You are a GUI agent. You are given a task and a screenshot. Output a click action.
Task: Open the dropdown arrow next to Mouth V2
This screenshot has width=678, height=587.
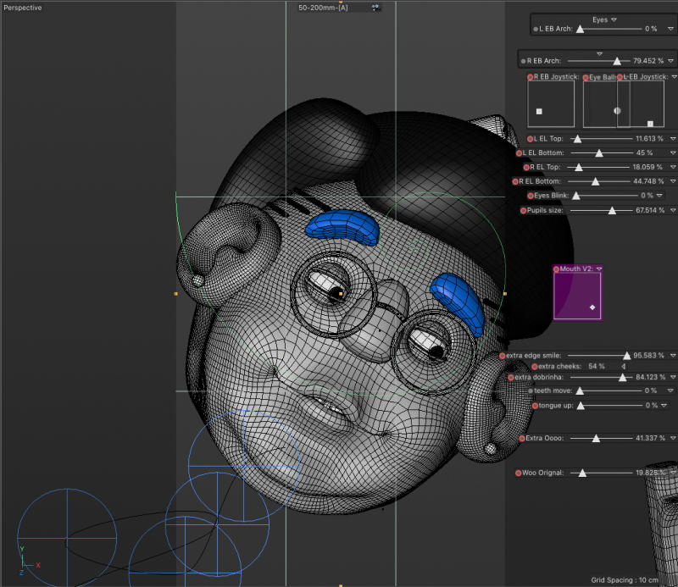click(599, 269)
